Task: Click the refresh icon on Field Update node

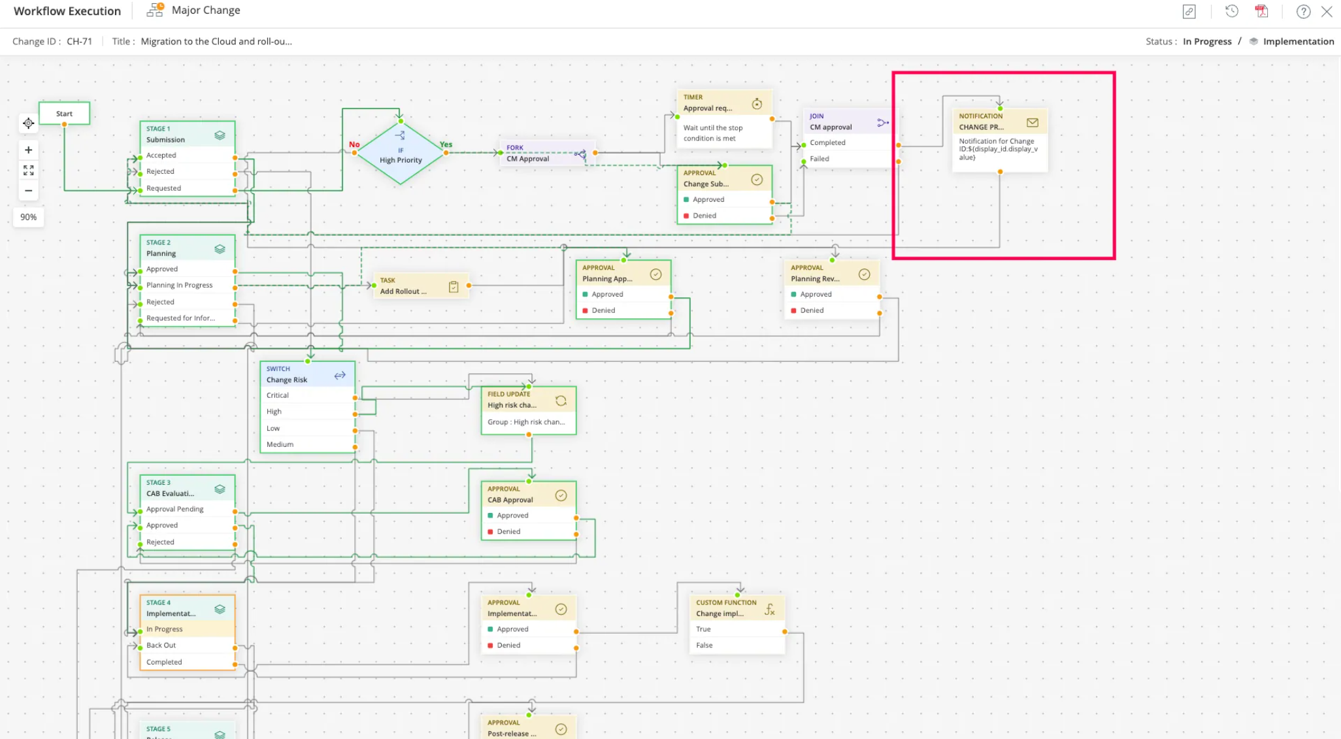Action: 560,401
